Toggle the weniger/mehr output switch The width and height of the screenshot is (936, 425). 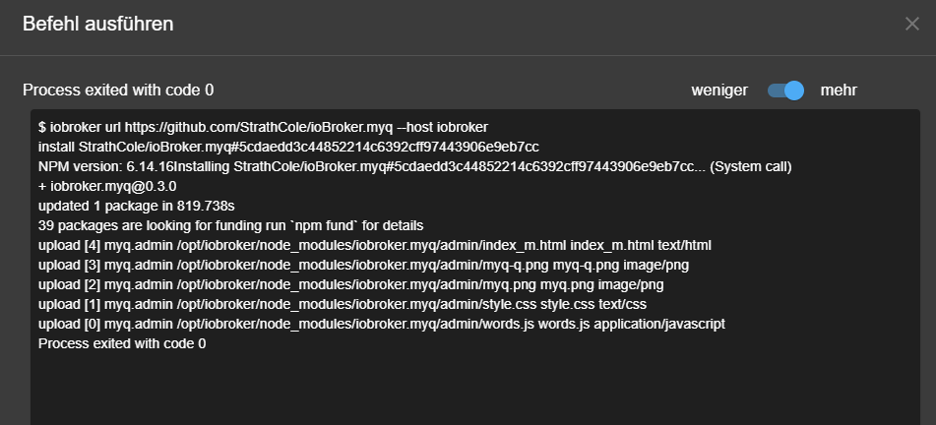coord(785,91)
